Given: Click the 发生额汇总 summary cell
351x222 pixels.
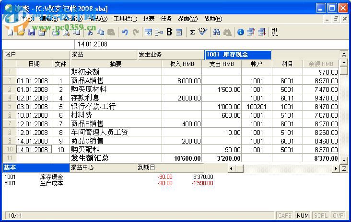Looking at the screenshot, I should (x=116, y=158).
